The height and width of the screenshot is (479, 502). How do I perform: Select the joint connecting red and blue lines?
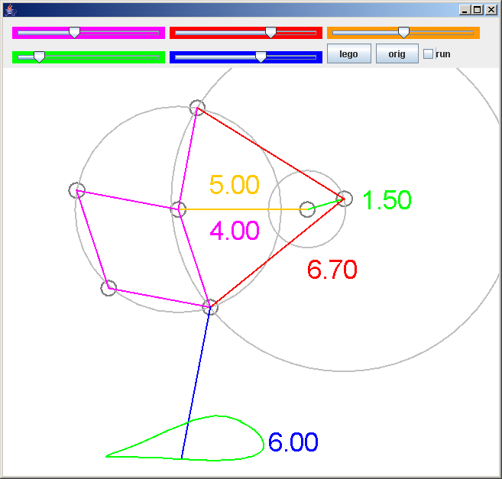[x=210, y=307]
